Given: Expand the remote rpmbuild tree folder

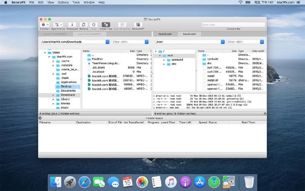Looking at the screenshot, I should 164,60.
